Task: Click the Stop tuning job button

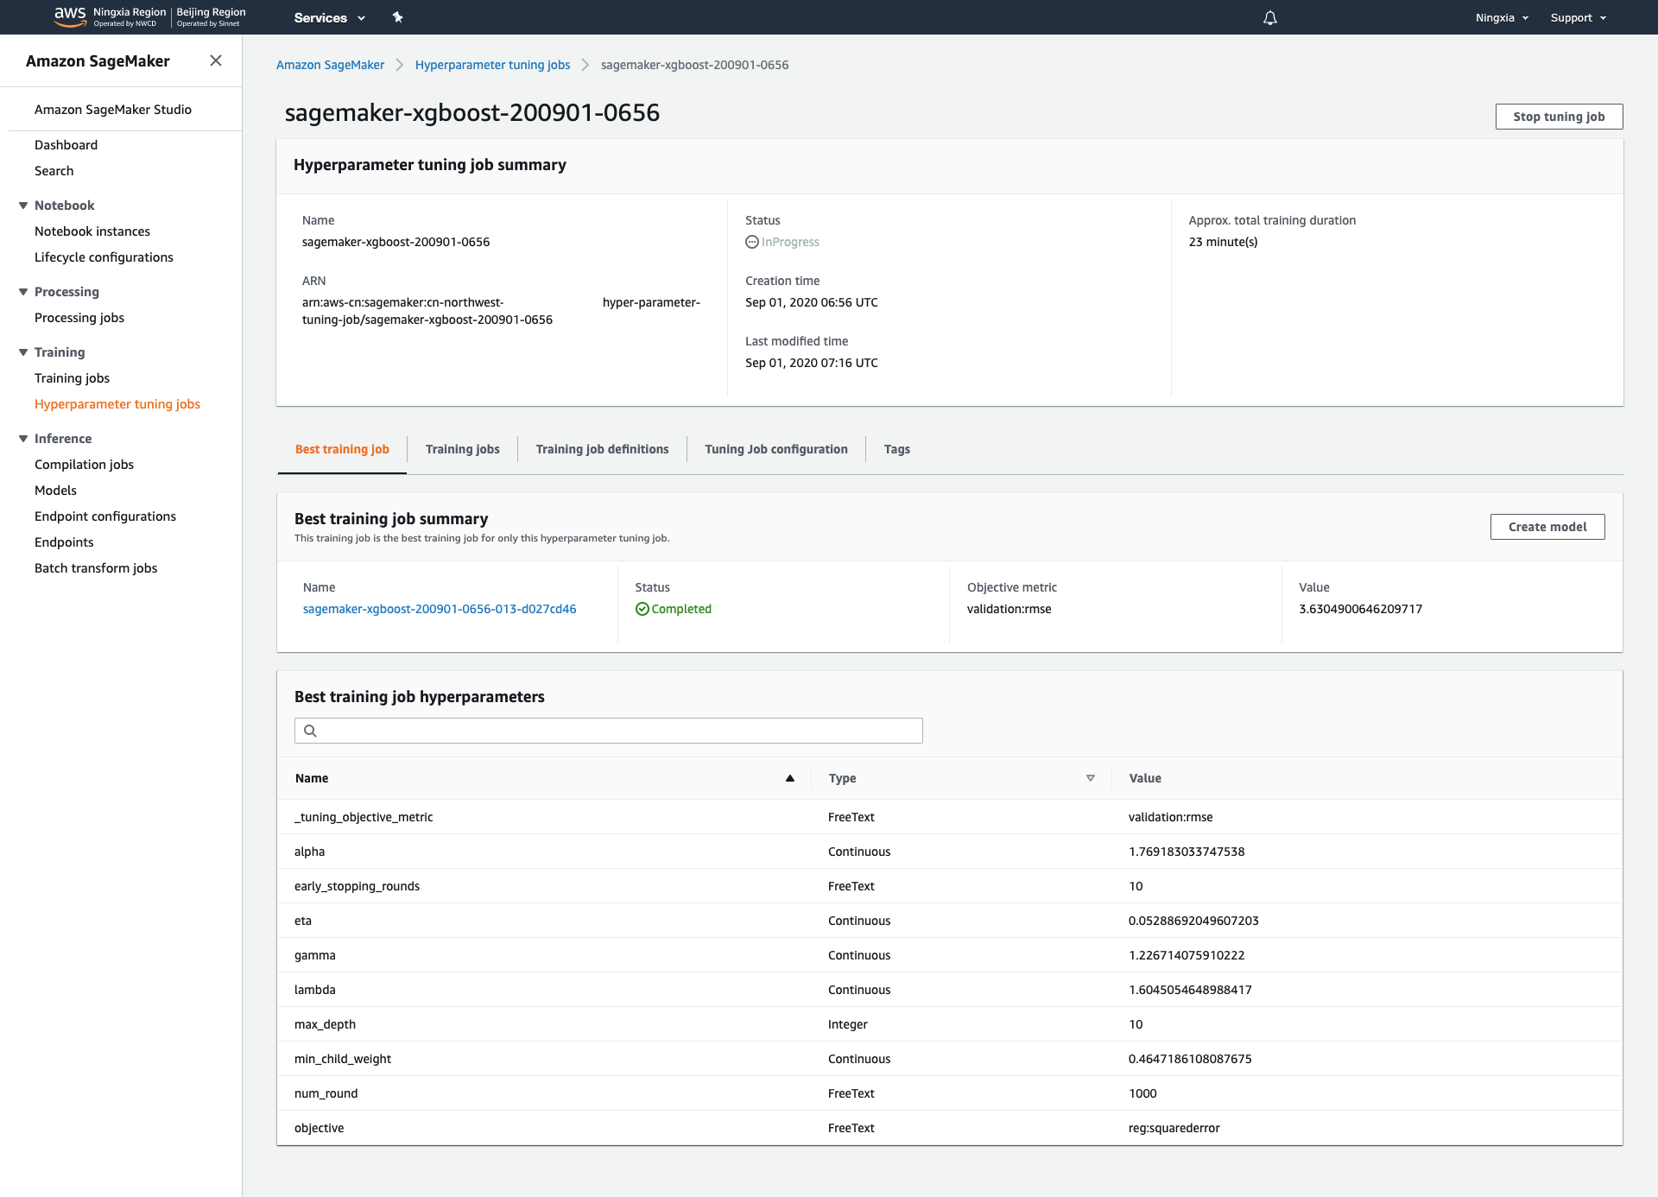Action: 1559,117
